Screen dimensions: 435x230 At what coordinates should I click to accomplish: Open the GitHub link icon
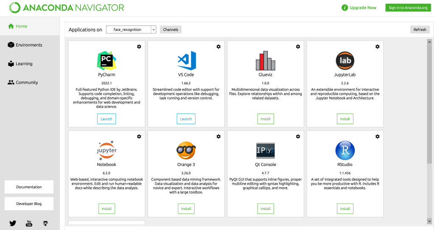click(x=45, y=223)
